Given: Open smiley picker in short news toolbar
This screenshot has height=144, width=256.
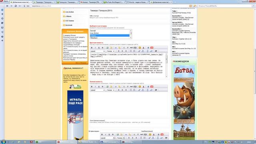Looking at the screenshot, I should (x=140, y=48).
